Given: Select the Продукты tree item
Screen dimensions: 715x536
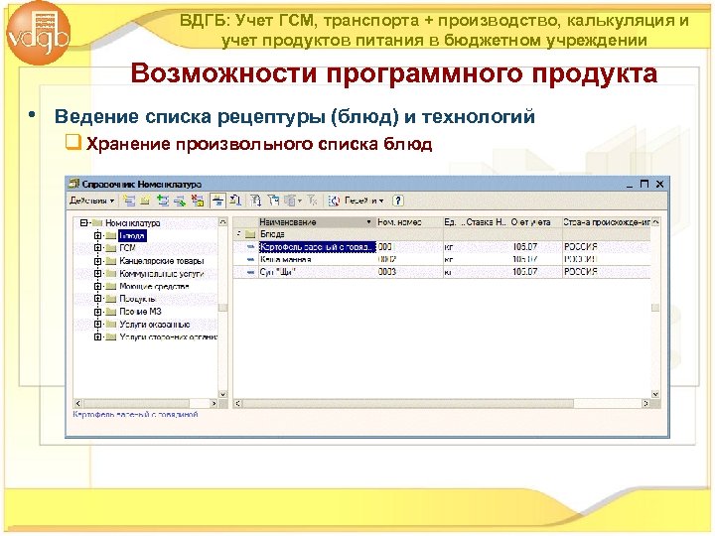Looking at the screenshot, I should (x=137, y=299).
